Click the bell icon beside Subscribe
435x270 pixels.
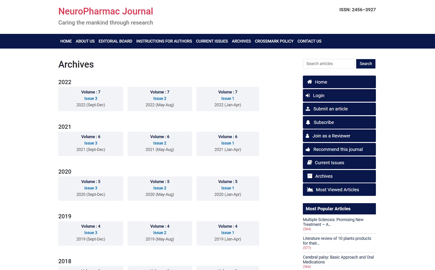tap(308, 122)
